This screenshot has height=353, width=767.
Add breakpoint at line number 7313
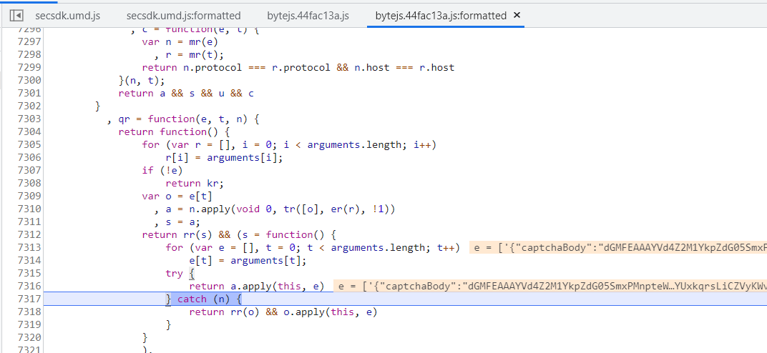tap(29, 247)
